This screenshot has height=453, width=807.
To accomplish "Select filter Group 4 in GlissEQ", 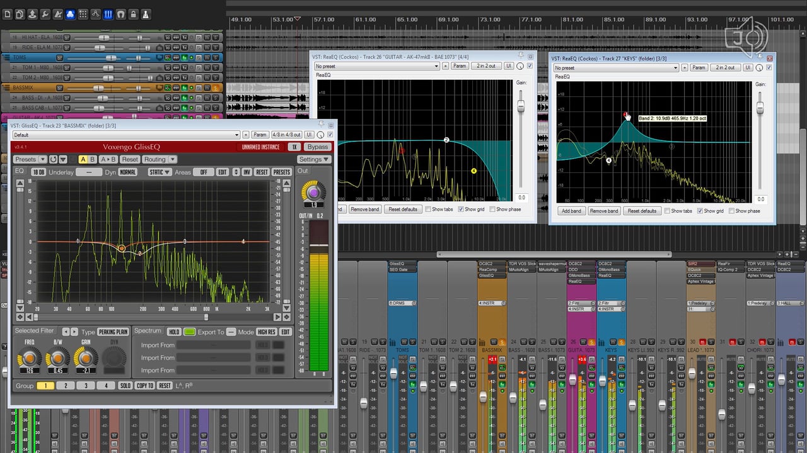I will point(106,386).
